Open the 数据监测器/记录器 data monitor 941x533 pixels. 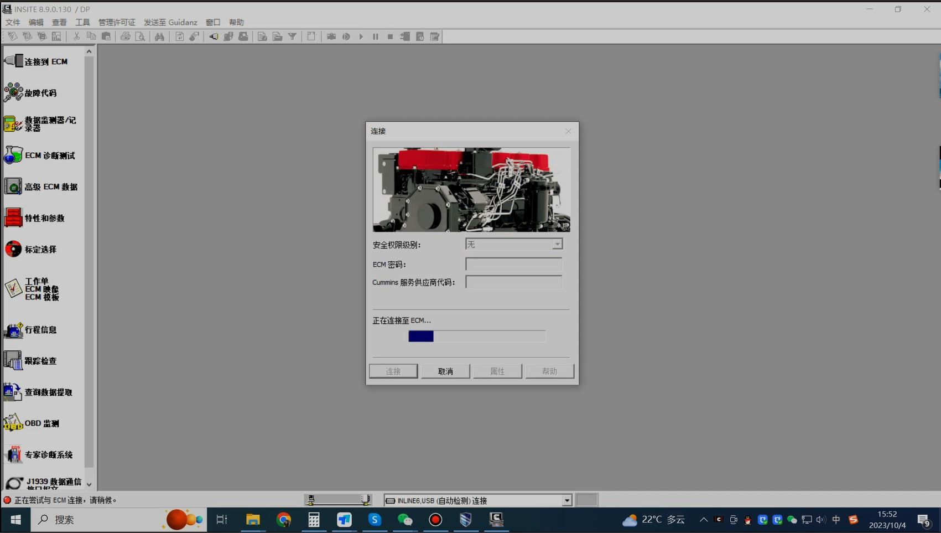pyautogui.click(x=14, y=123)
